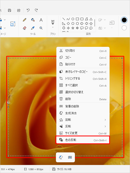Choose the Down arrow shape
Screen dimensions: 130x173
[64, 28]
